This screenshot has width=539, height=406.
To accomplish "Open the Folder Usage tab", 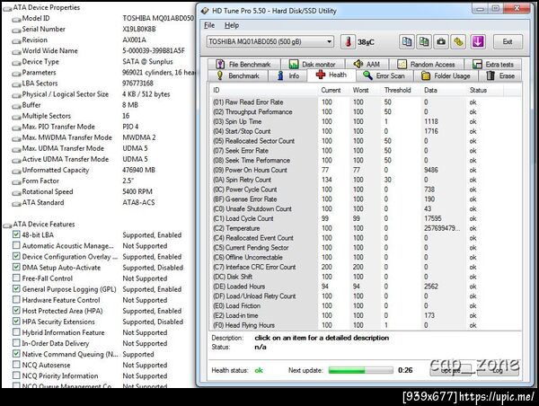I will pos(446,75).
